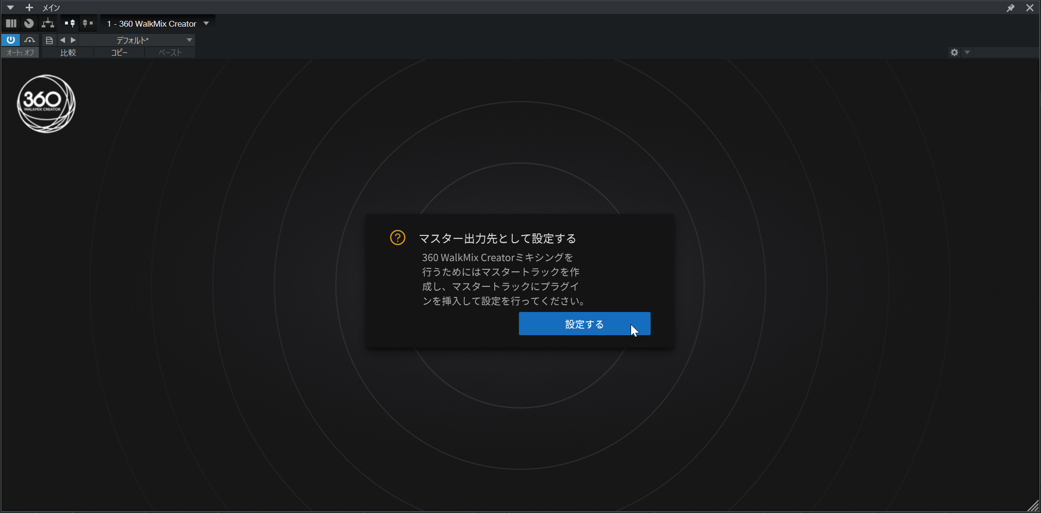Image resolution: width=1041 pixels, height=513 pixels.
Task: Click the 比較 compare button
Action: coord(68,52)
